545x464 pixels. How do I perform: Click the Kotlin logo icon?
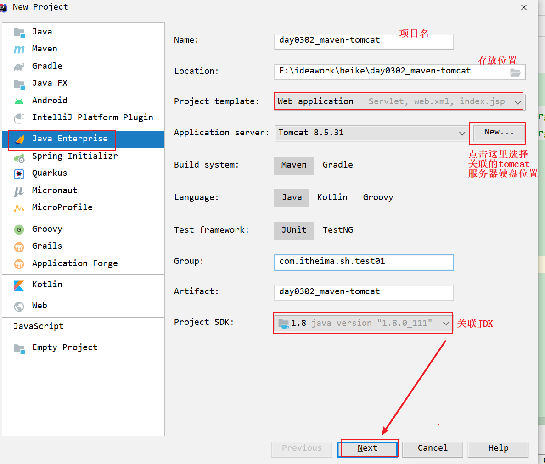(x=19, y=285)
